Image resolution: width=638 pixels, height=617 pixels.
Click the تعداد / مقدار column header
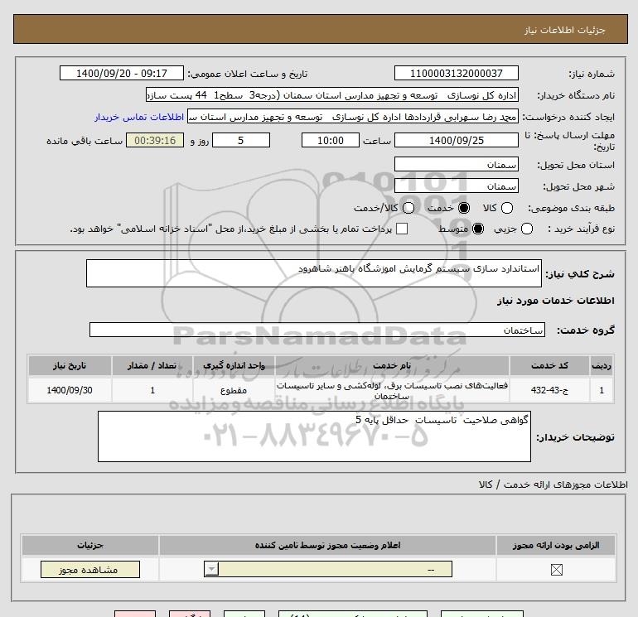tap(152, 365)
